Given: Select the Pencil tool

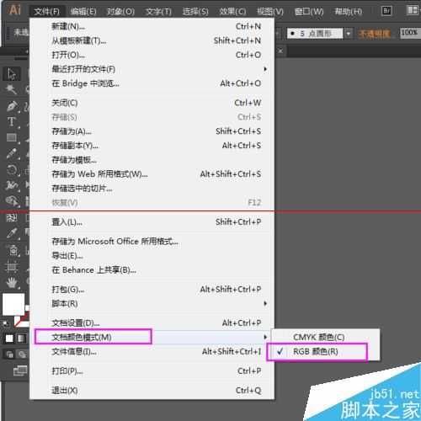Looking at the screenshot, I should point(11,153).
